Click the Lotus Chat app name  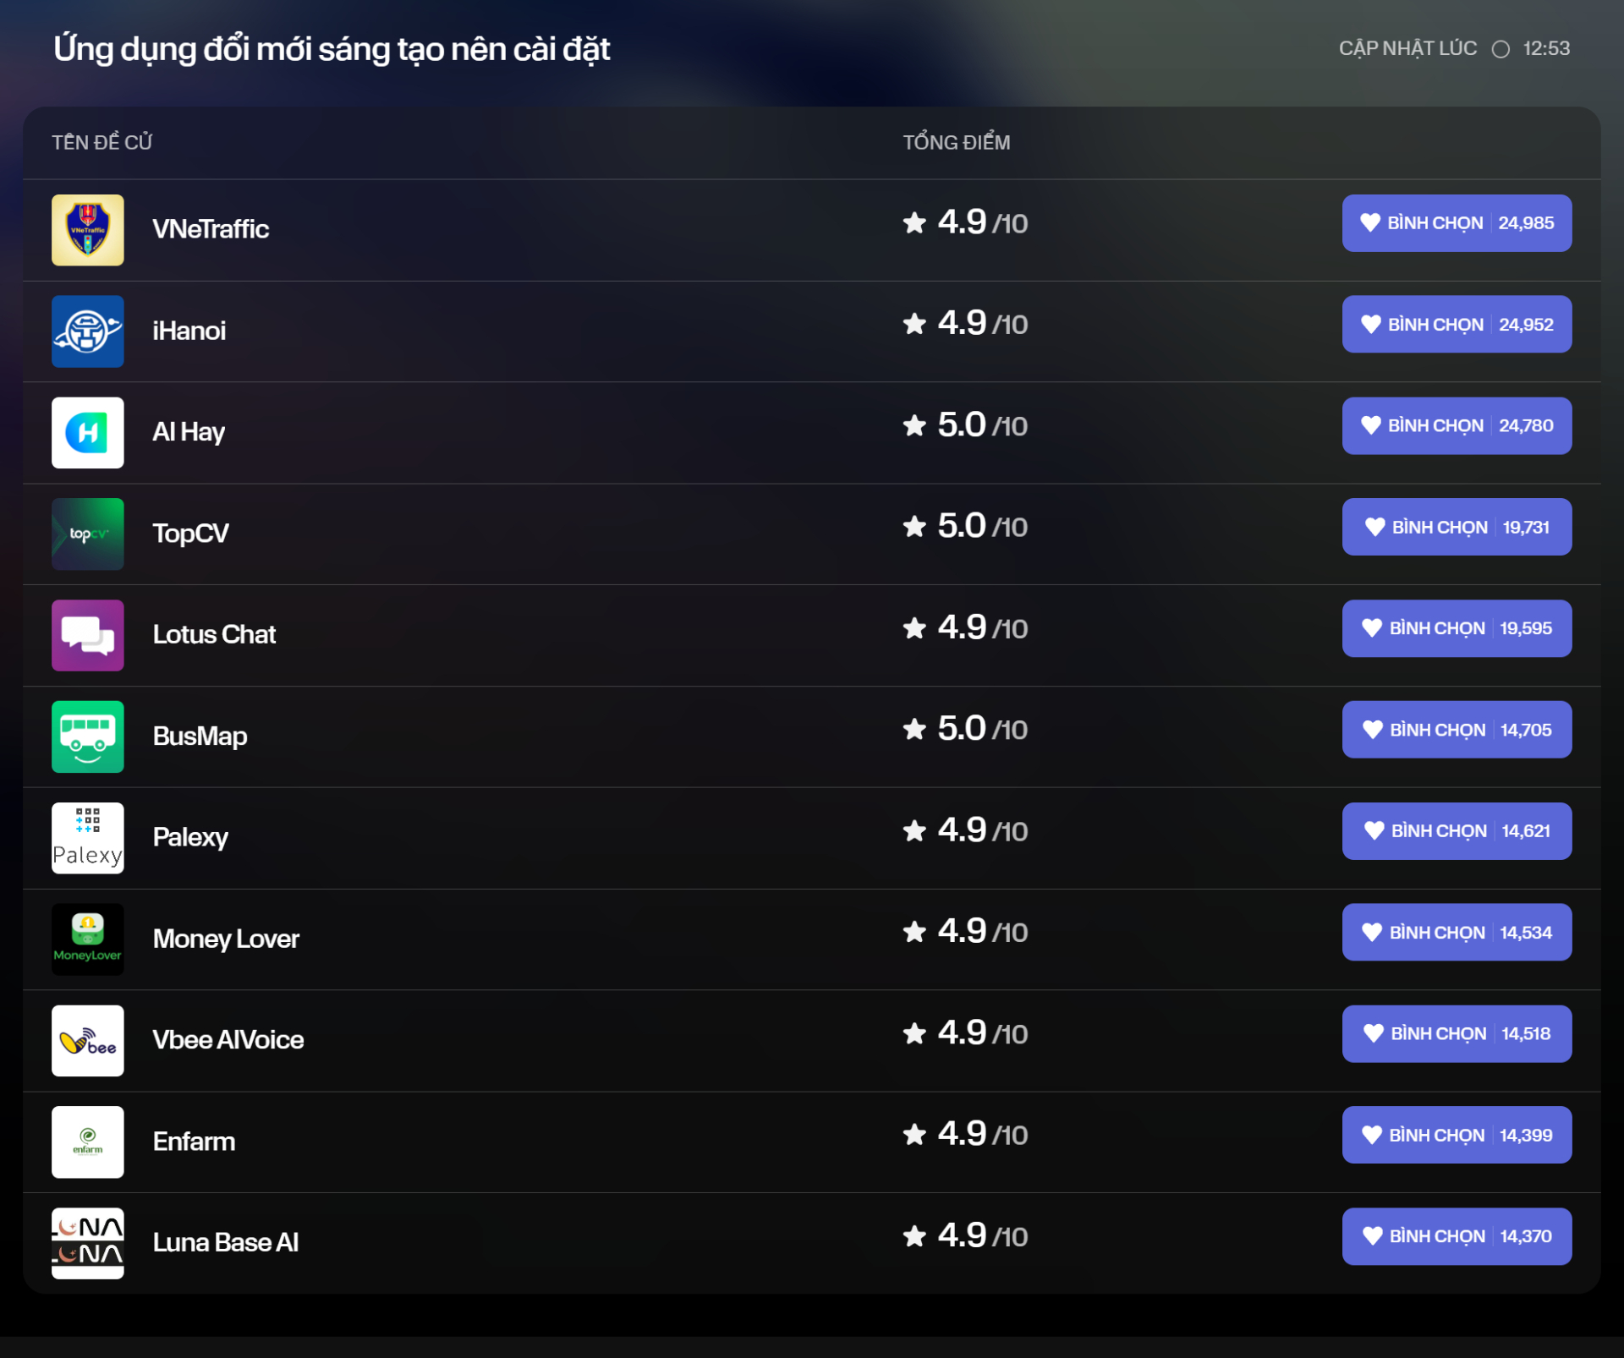tap(215, 634)
